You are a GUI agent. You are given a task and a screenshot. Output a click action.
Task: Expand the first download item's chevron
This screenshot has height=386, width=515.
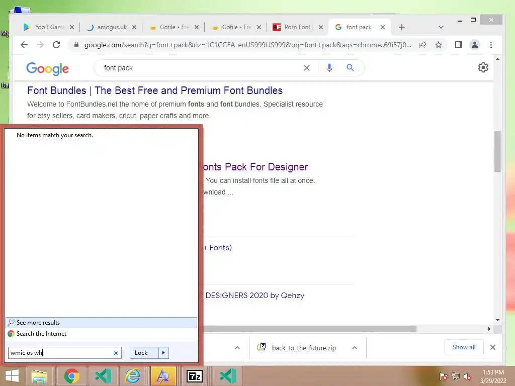[x=237, y=348]
